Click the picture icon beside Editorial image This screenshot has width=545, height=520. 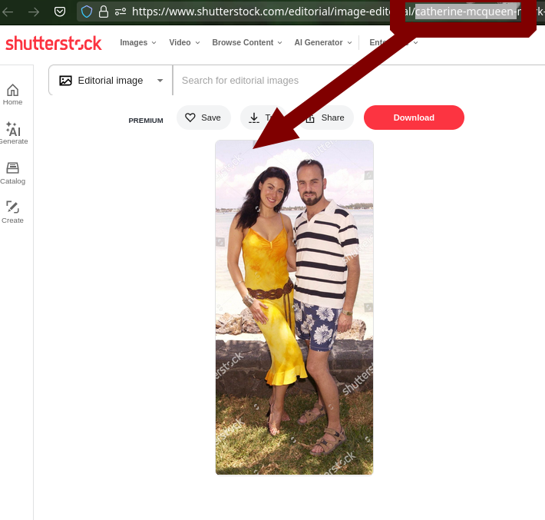point(66,81)
